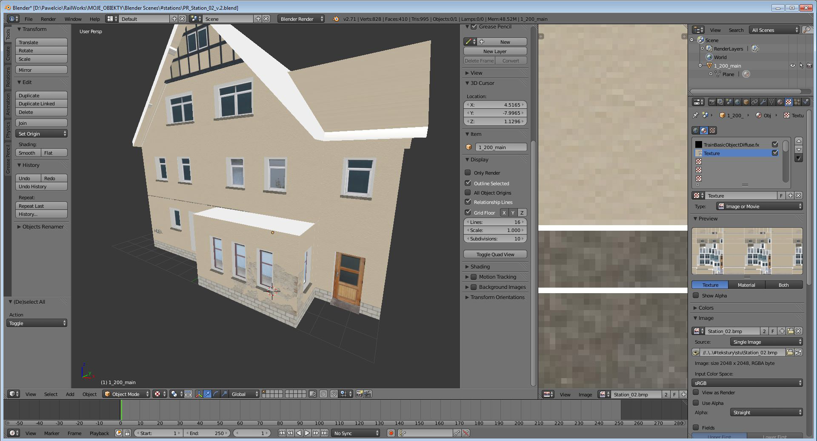Click the Toggle Quad View button

click(x=495, y=254)
